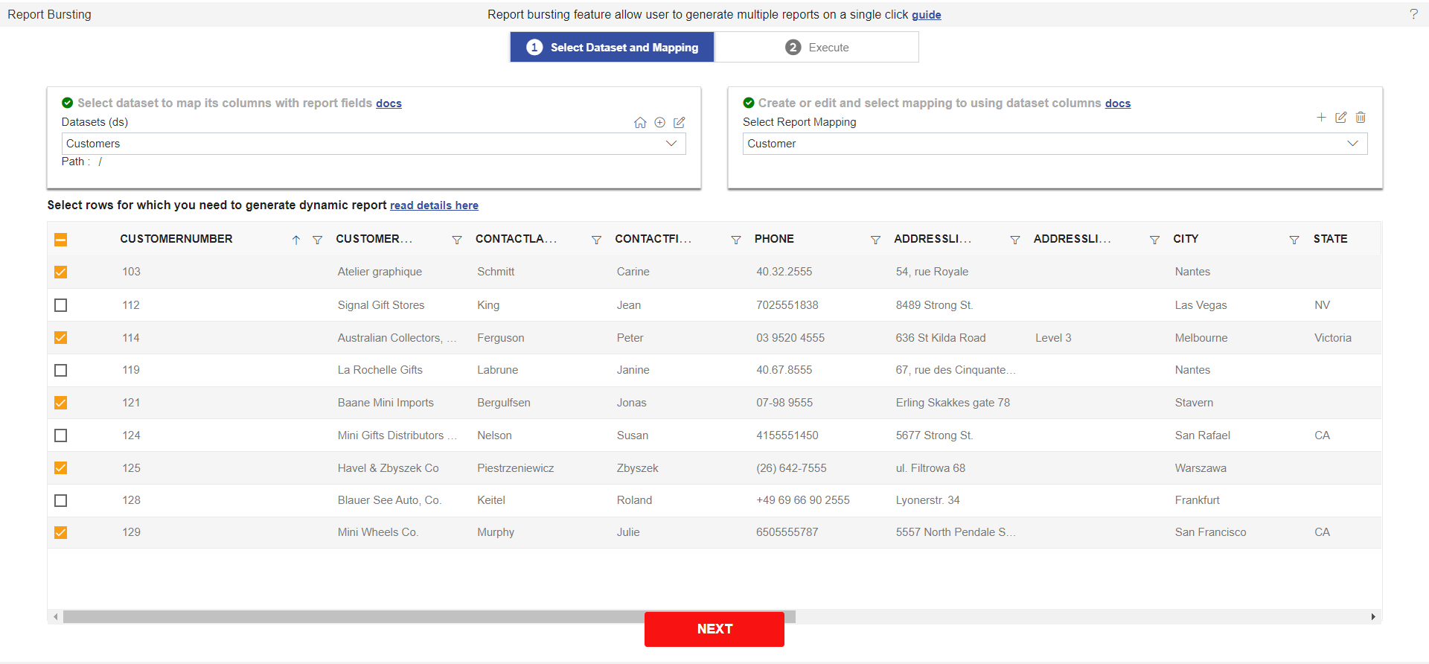Viewport: 1429px width, 664px height.
Task: Open the read details here link
Action: (x=434, y=205)
